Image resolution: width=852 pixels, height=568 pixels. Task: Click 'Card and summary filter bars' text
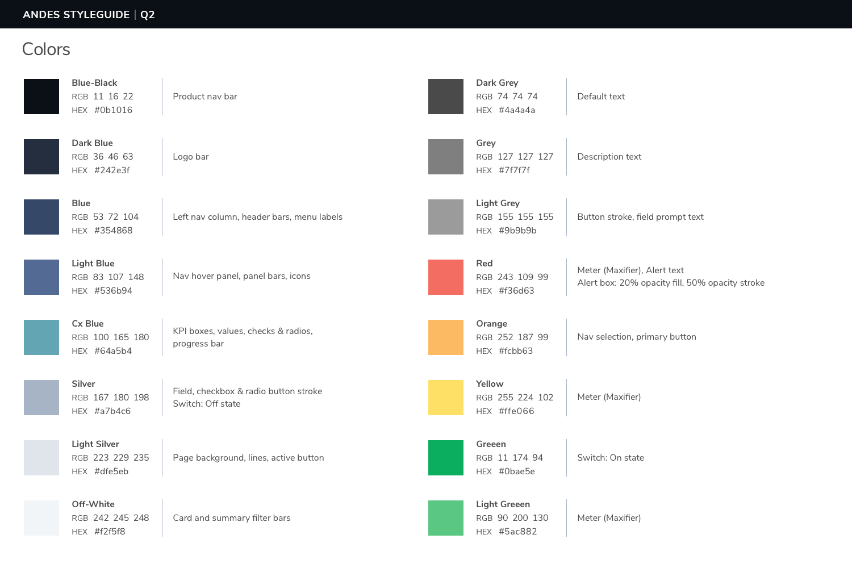(232, 518)
